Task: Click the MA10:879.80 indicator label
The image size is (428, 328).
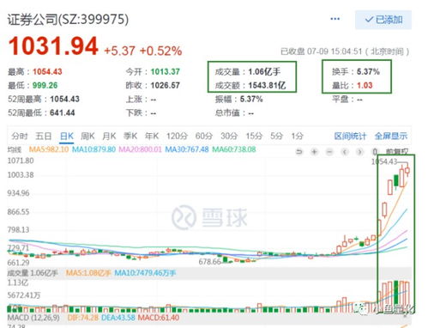Action: click(x=93, y=149)
